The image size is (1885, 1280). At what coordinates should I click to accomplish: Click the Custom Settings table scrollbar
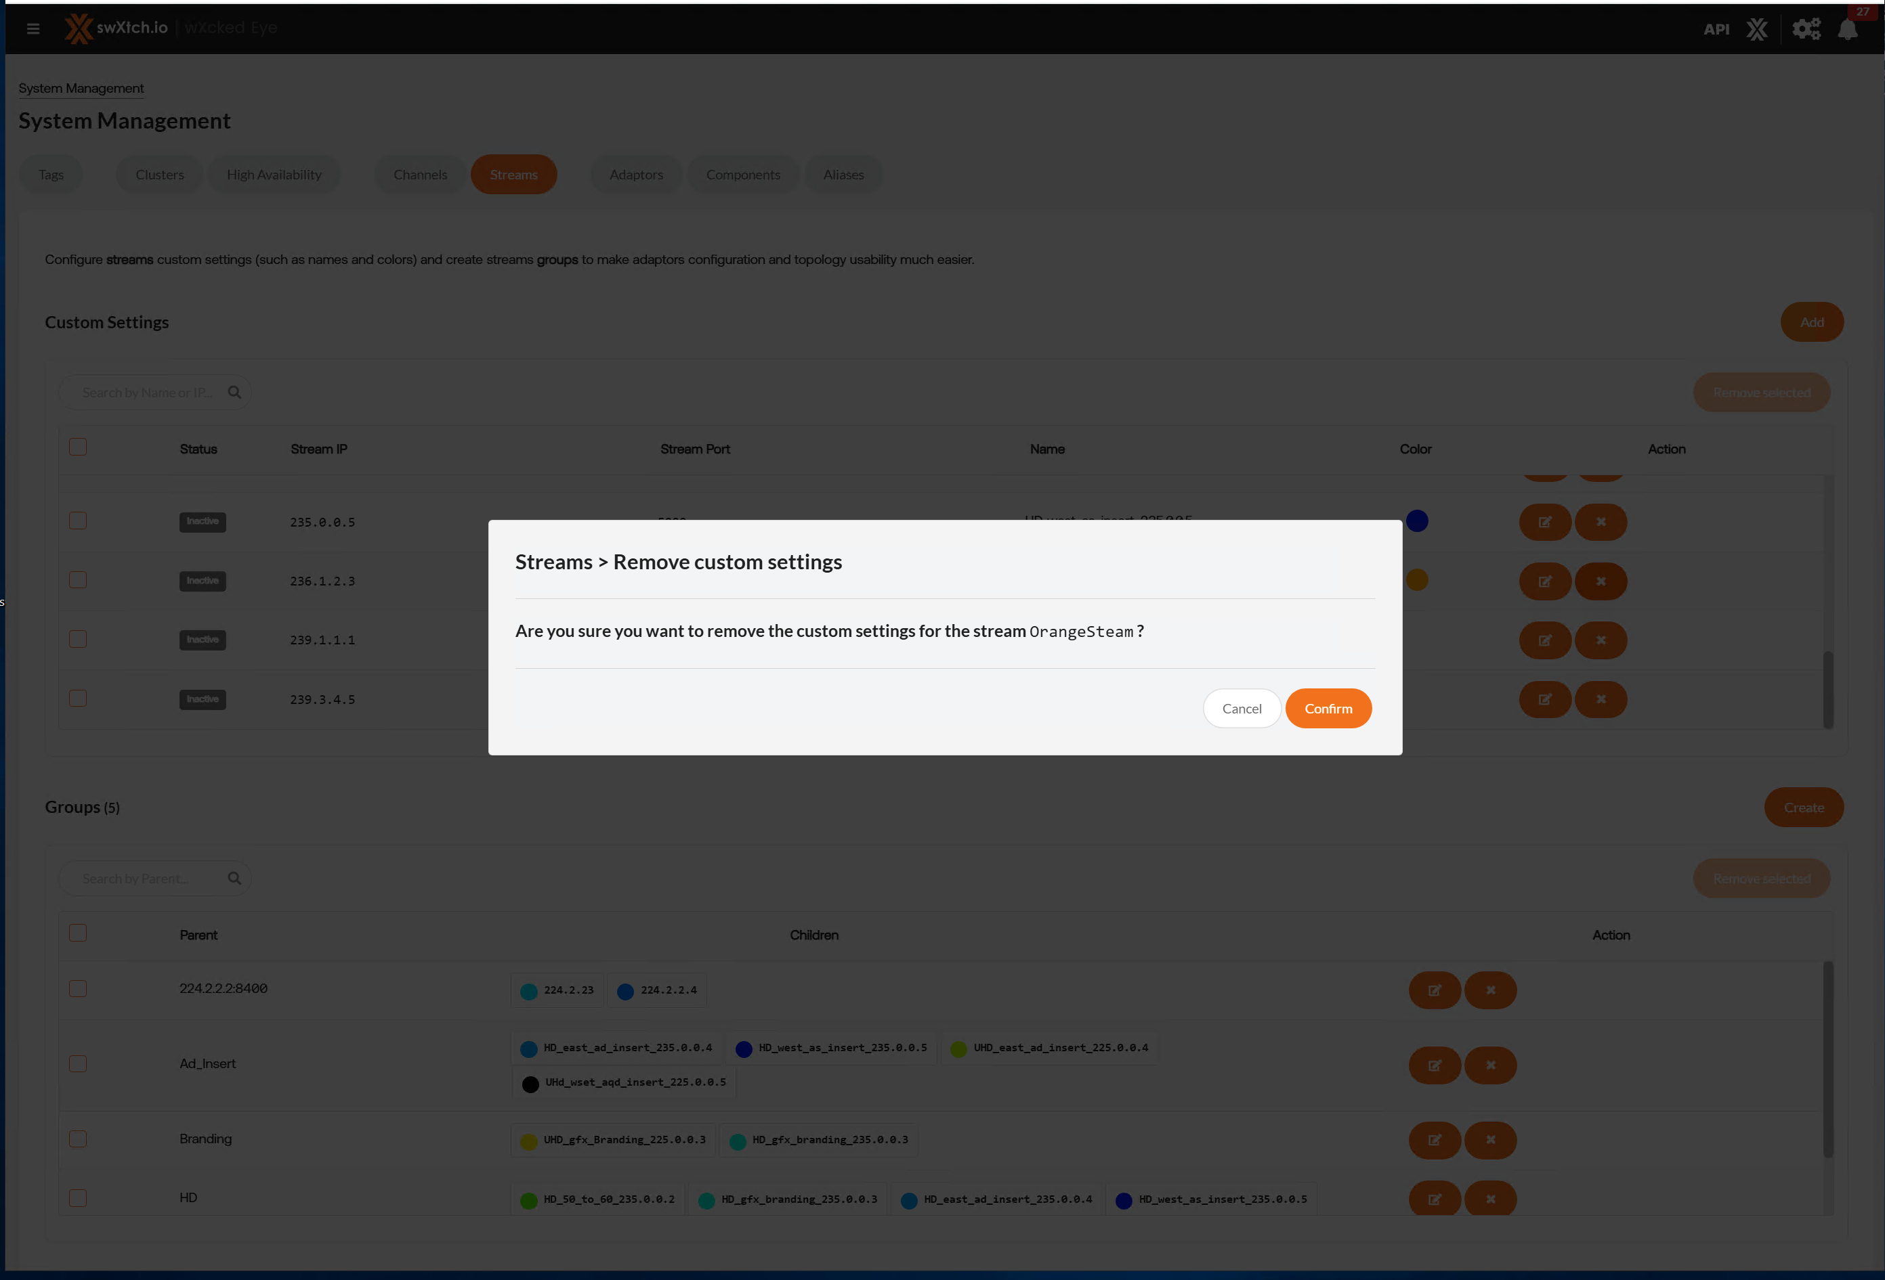(1827, 689)
